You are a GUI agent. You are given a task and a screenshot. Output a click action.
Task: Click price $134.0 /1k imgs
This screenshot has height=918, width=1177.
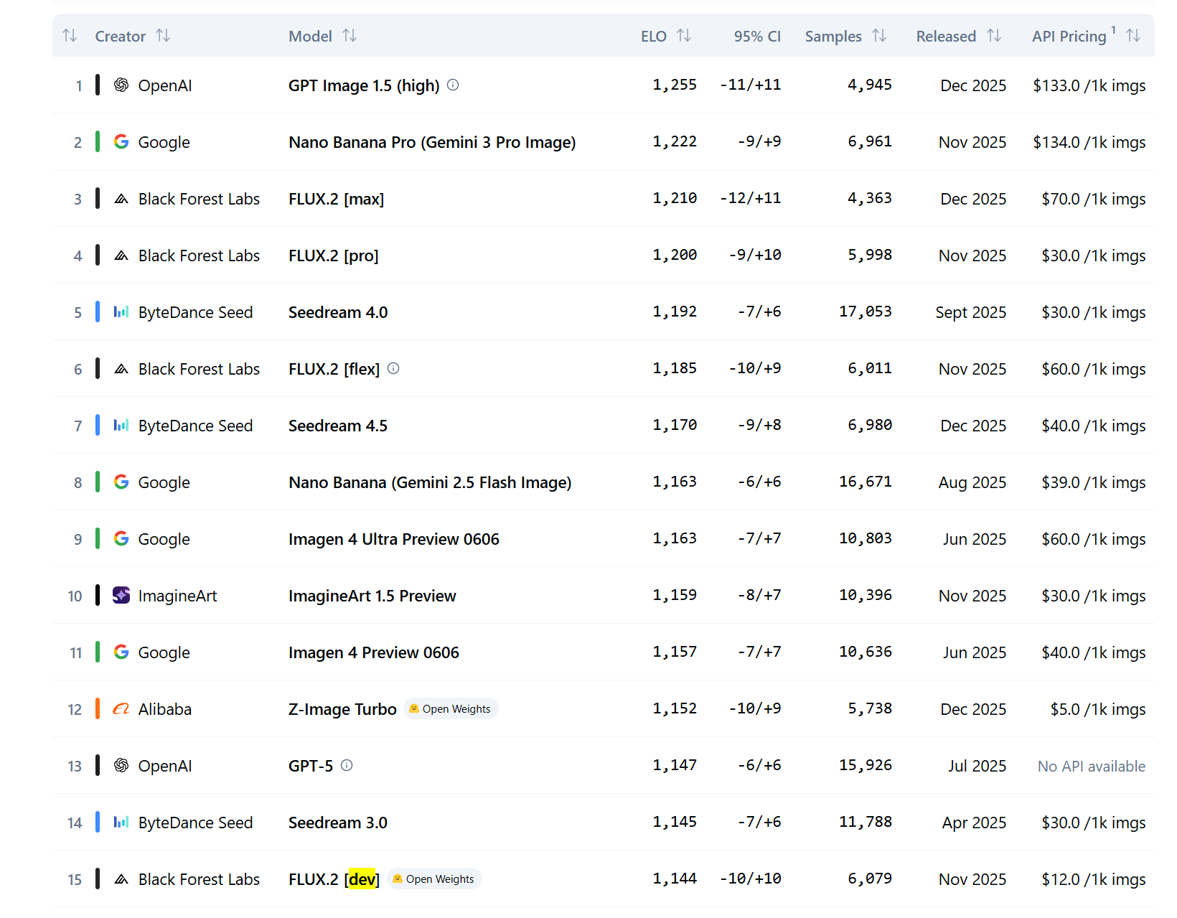(1089, 142)
